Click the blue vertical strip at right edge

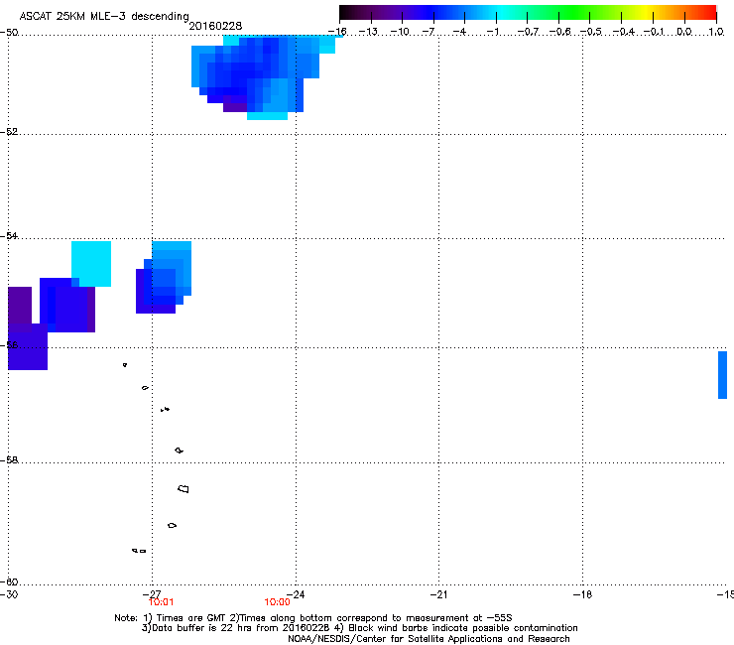[x=722, y=375]
